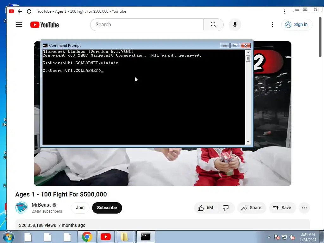Click the Command Prompt scrollbar thumb
324x243 pixels.
click(248, 59)
